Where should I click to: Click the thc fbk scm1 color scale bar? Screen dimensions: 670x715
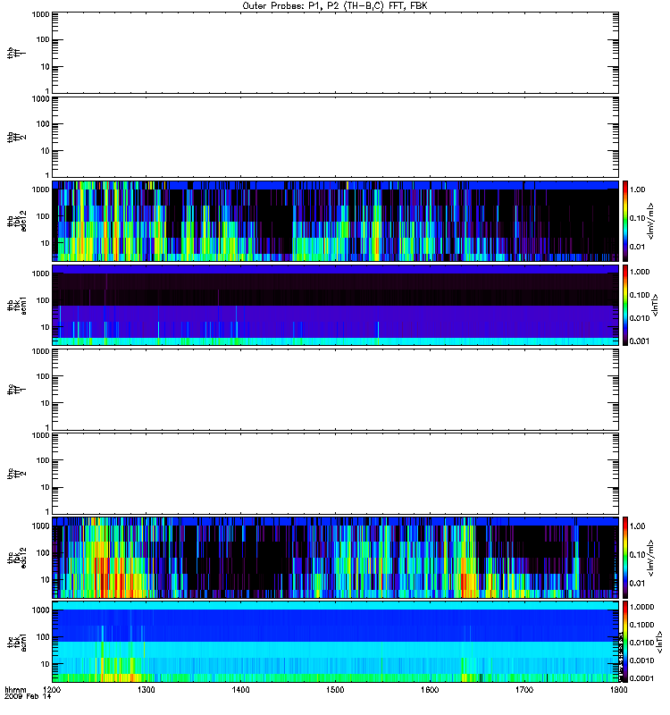click(625, 642)
